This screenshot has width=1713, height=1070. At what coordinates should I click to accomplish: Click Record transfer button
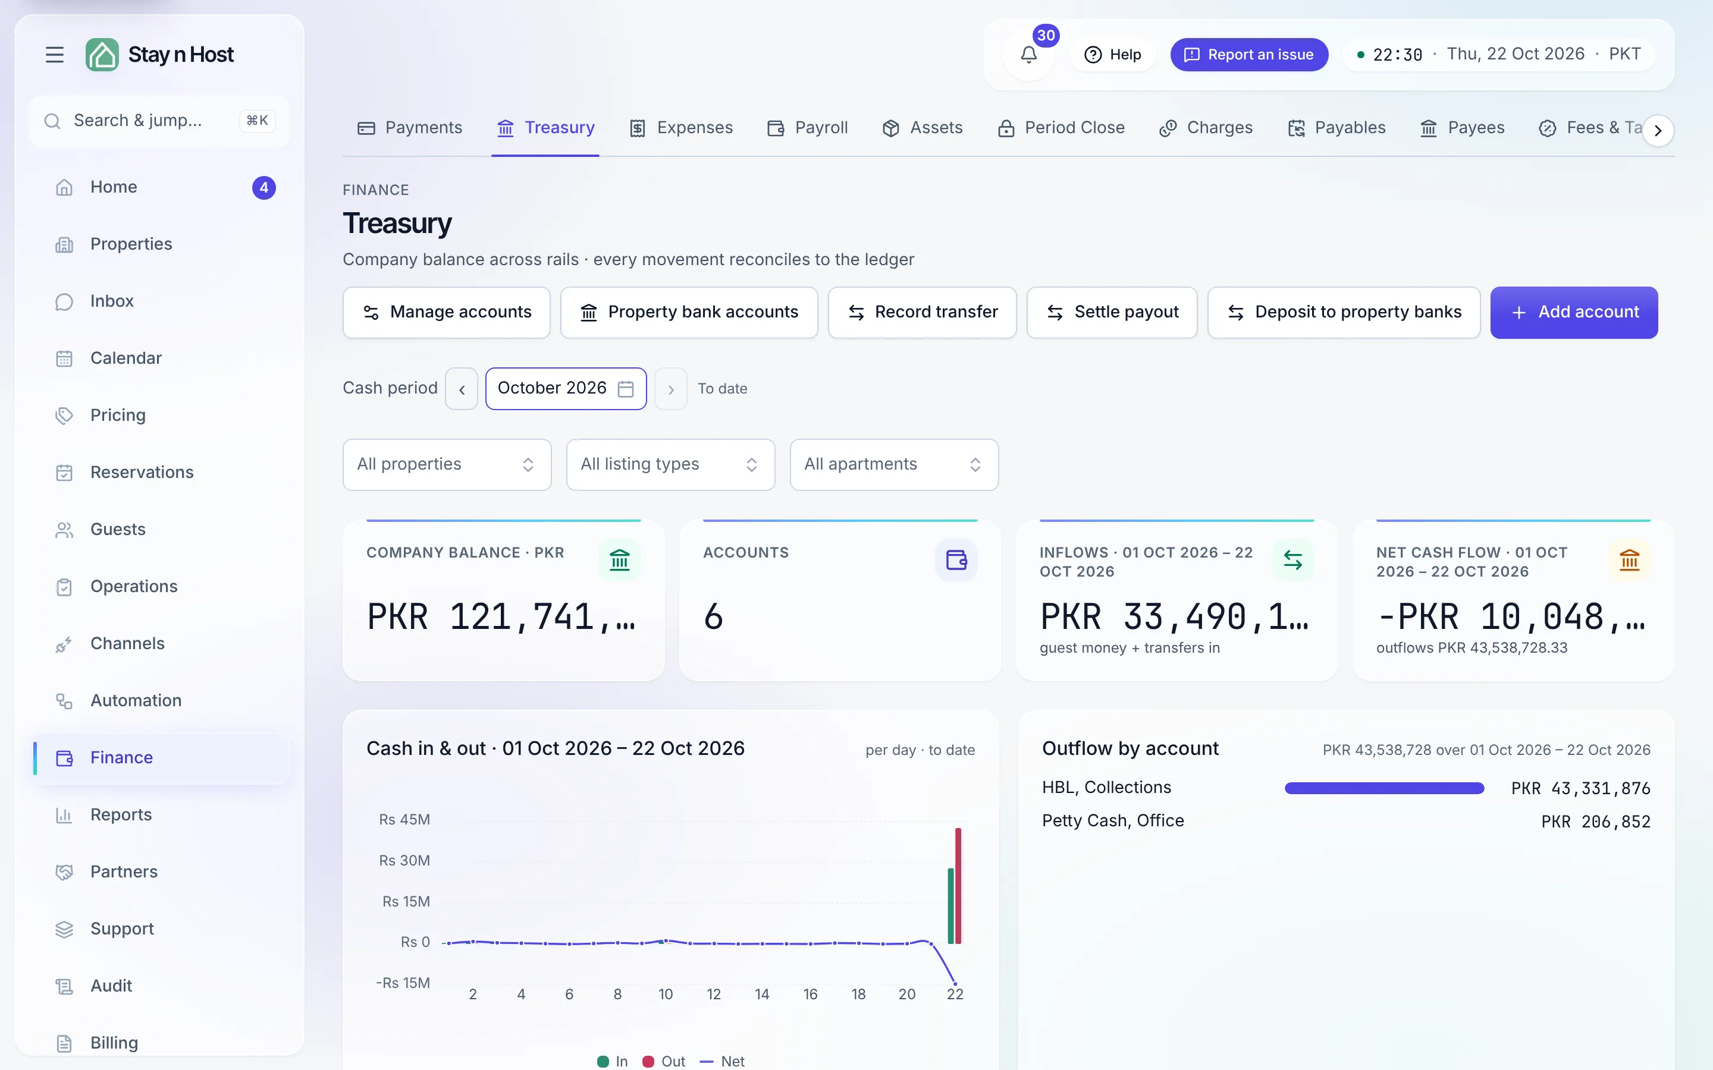923,312
